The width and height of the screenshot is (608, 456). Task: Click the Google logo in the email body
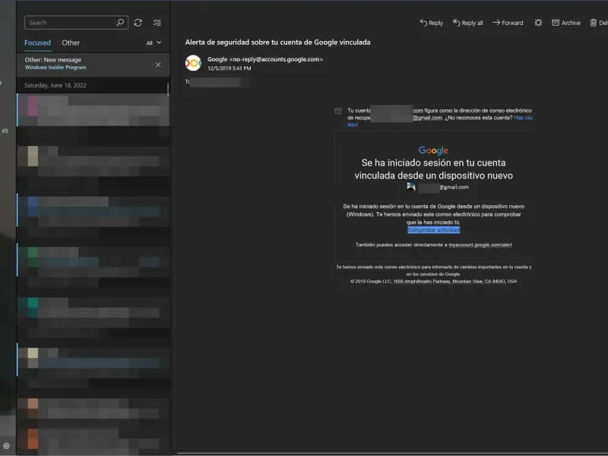(x=433, y=150)
